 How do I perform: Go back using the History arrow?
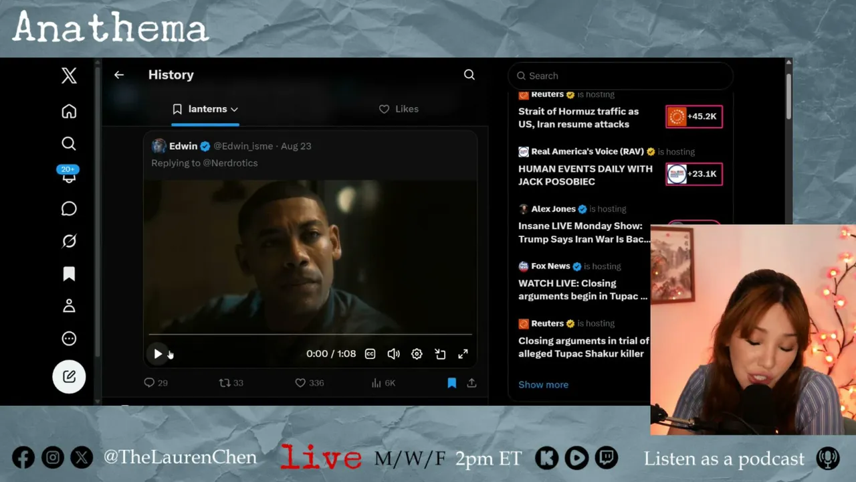coord(119,75)
